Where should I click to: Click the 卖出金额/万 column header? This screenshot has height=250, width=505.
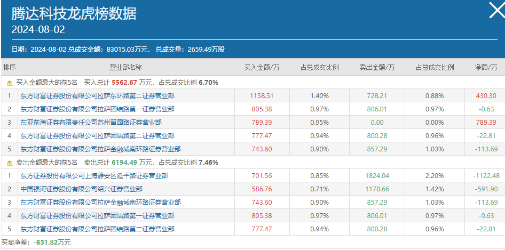377,68
